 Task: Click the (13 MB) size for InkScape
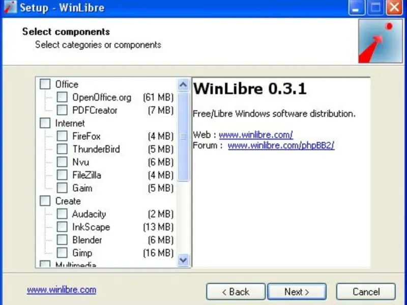(158, 227)
